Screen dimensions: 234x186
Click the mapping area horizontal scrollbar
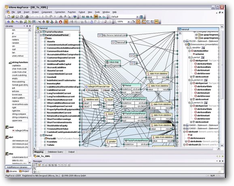coord(126,148)
